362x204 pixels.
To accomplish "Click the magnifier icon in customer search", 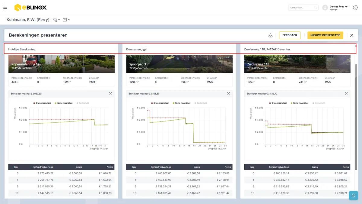I will point(316,8).
